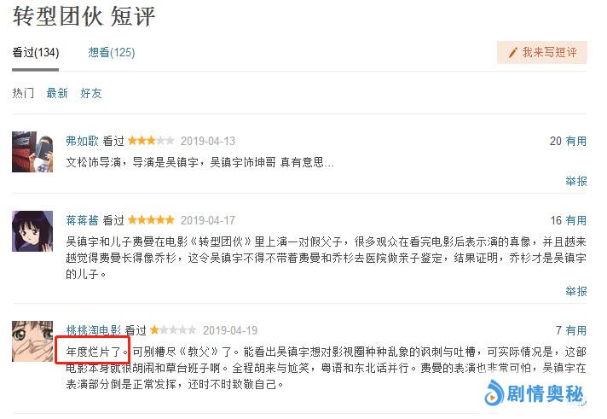The image size is (607, 419).
Task: Click the 我来写短评 button
Action: [x=542, y=52]
